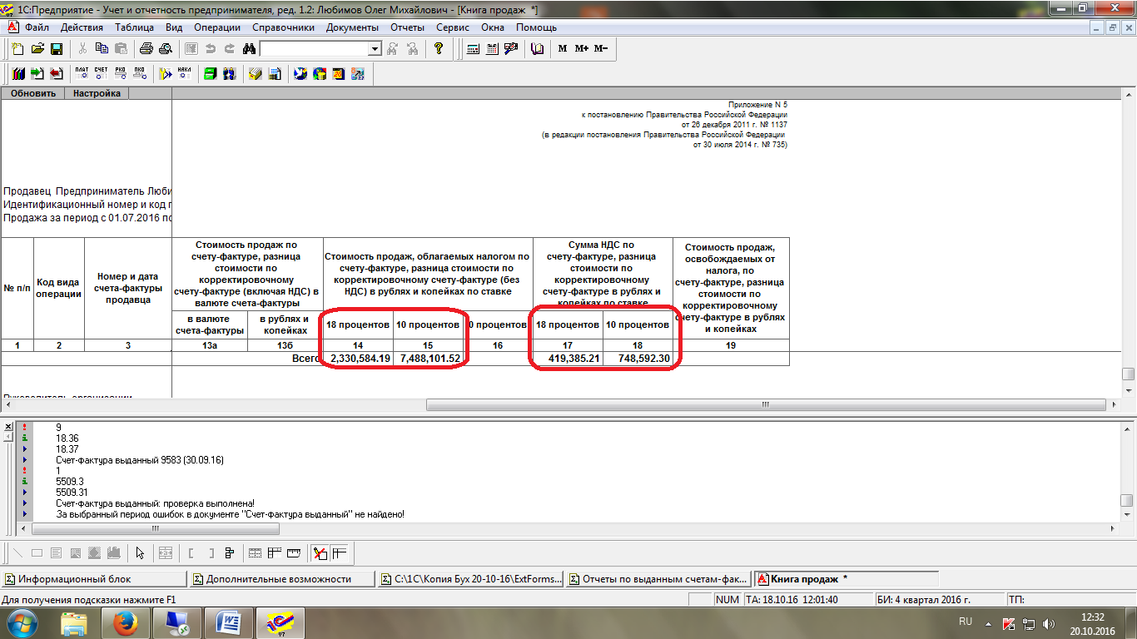Switch to Информационный блок window tab
Image resolution: width=1137 pixels, height=639 pixels.
click(93, 579)
